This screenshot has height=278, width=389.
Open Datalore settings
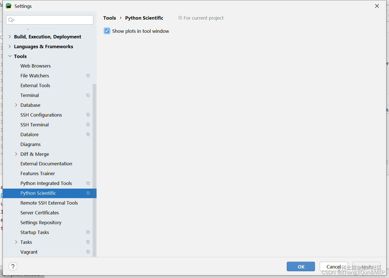29,135
